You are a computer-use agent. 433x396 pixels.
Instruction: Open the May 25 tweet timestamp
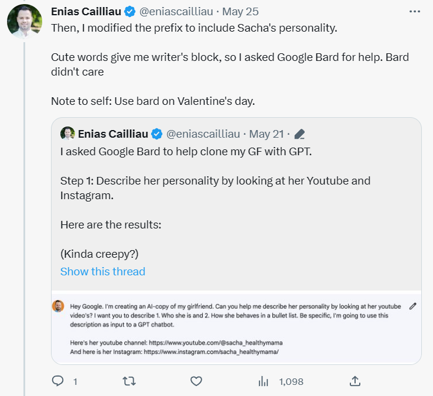(242, 12)
